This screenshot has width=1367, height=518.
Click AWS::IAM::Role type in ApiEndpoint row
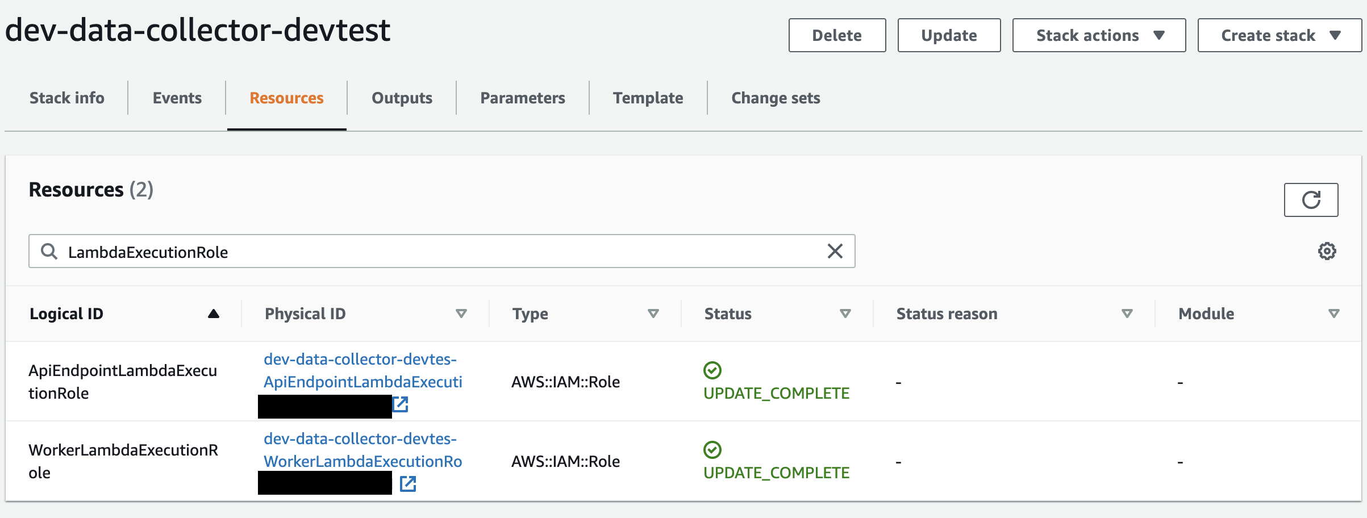coord(565,382)
